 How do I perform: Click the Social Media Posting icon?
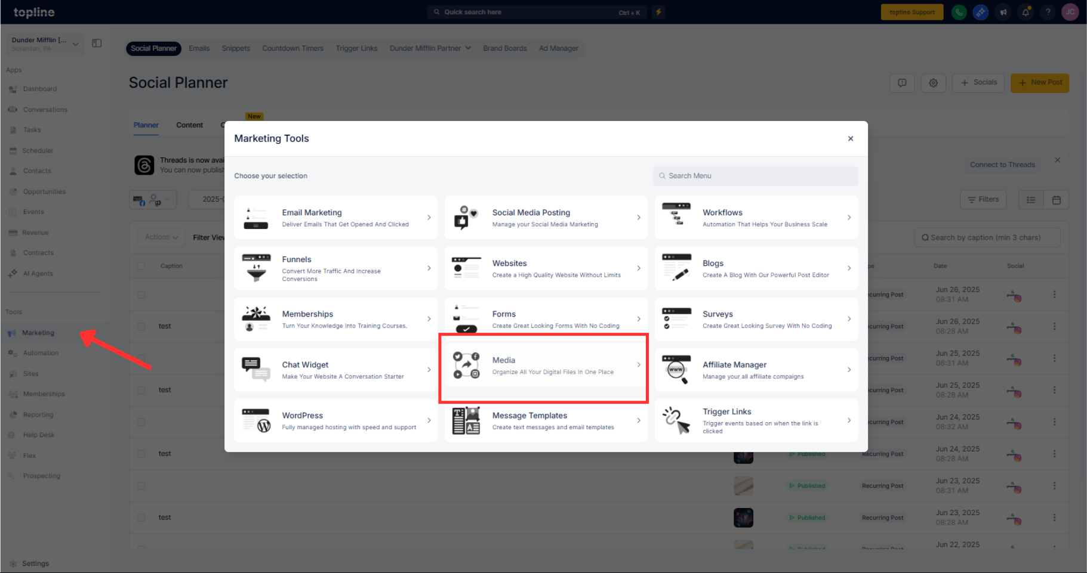click(466, 218)
